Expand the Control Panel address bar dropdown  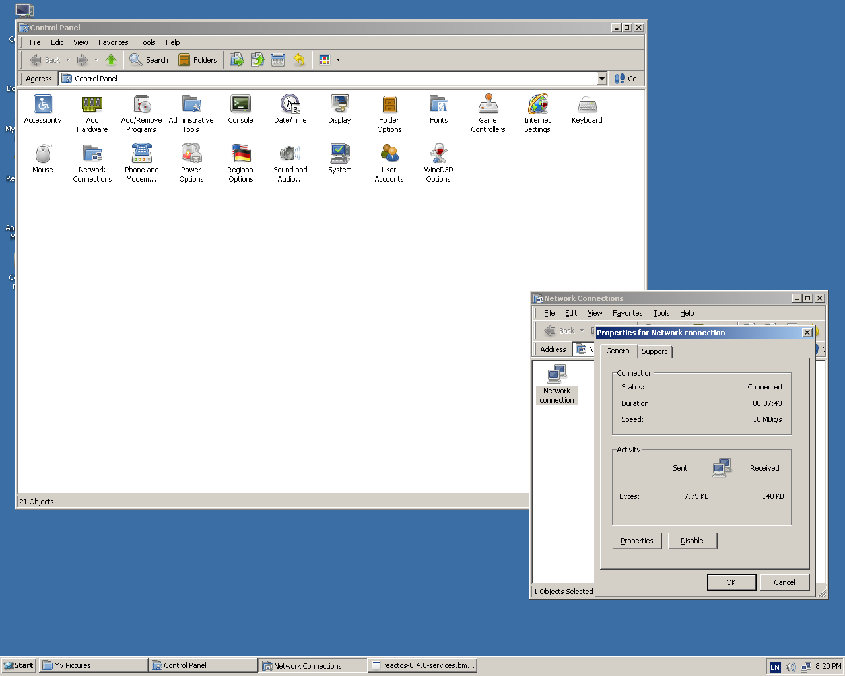[602, 79]
